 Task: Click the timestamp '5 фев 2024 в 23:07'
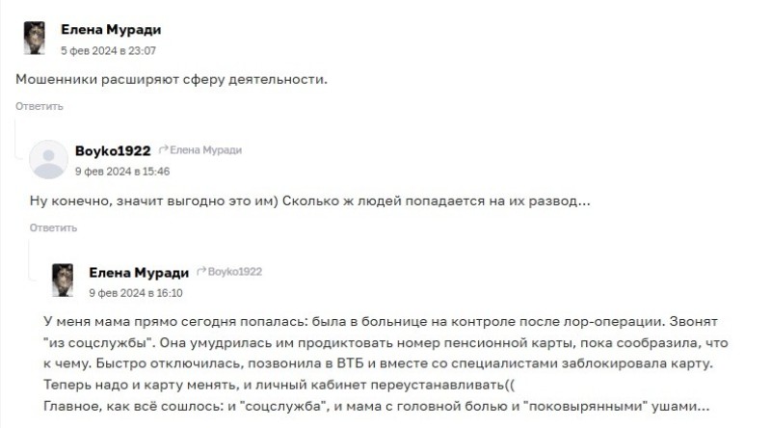[x=108, y=49]
